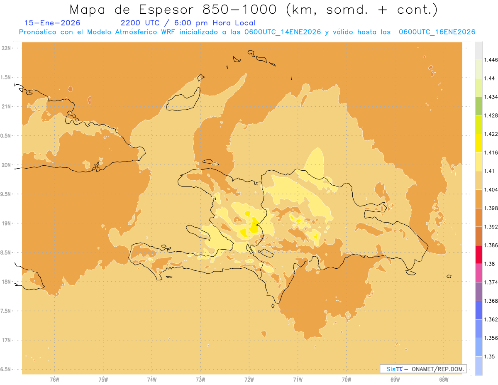Screen dimensions: 498x385
Task: Click the colorbar value 1.38
Action: [489, 264]
